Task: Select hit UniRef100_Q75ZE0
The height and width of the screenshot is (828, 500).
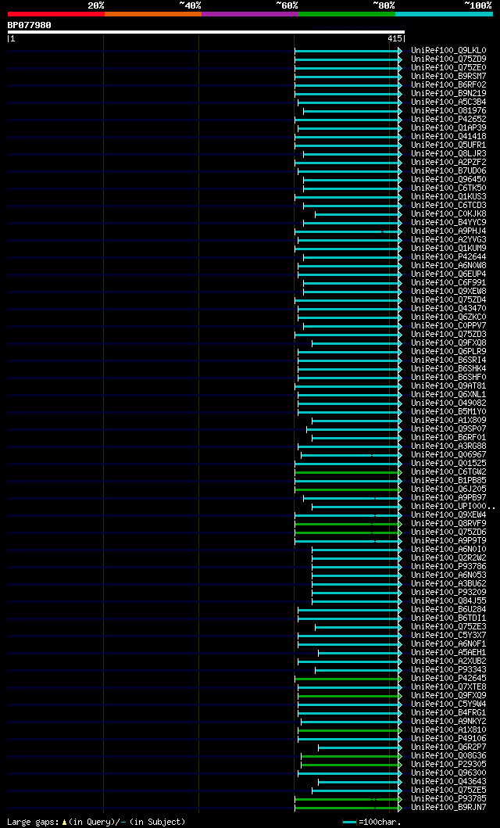Action: pos(449,67)
